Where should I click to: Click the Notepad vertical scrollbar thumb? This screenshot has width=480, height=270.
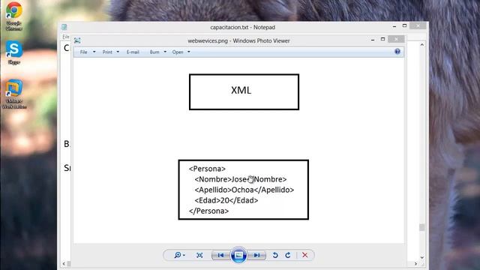coord(421,227)
